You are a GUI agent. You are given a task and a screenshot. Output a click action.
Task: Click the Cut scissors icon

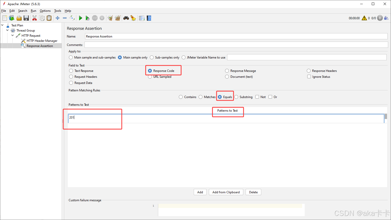pos(34,18)
